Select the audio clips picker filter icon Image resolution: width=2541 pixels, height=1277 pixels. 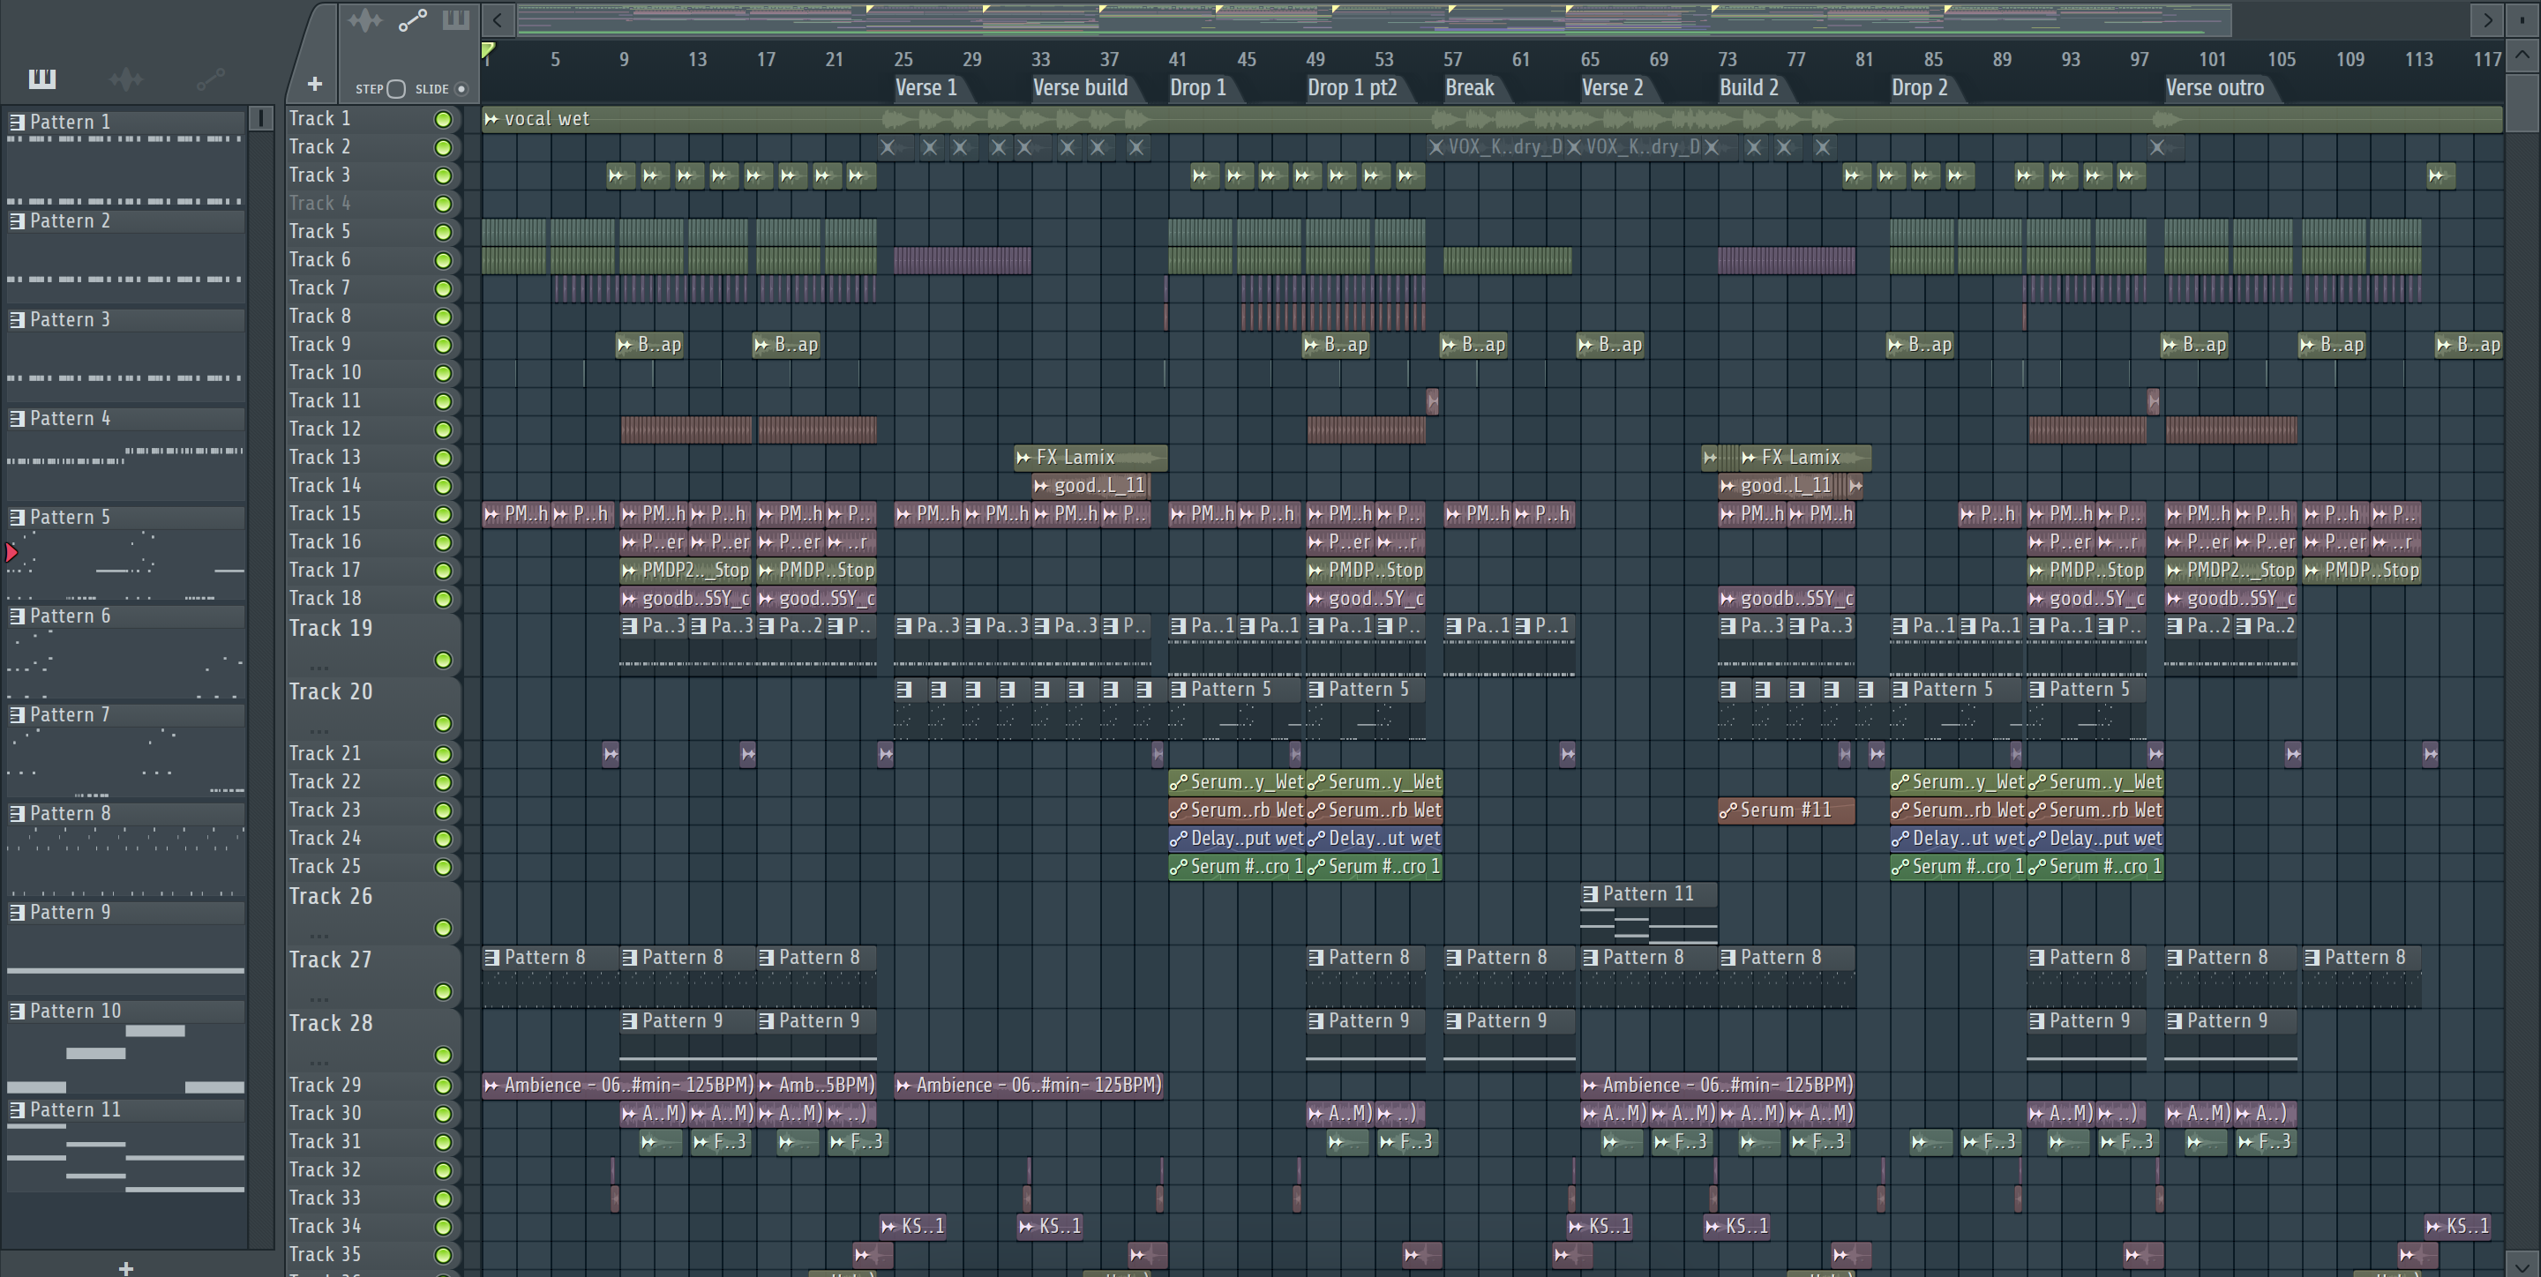[x=126, y=78]
